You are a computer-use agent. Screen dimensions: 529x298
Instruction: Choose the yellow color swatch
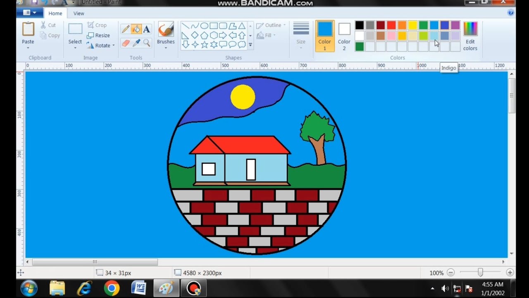[412, 25]
